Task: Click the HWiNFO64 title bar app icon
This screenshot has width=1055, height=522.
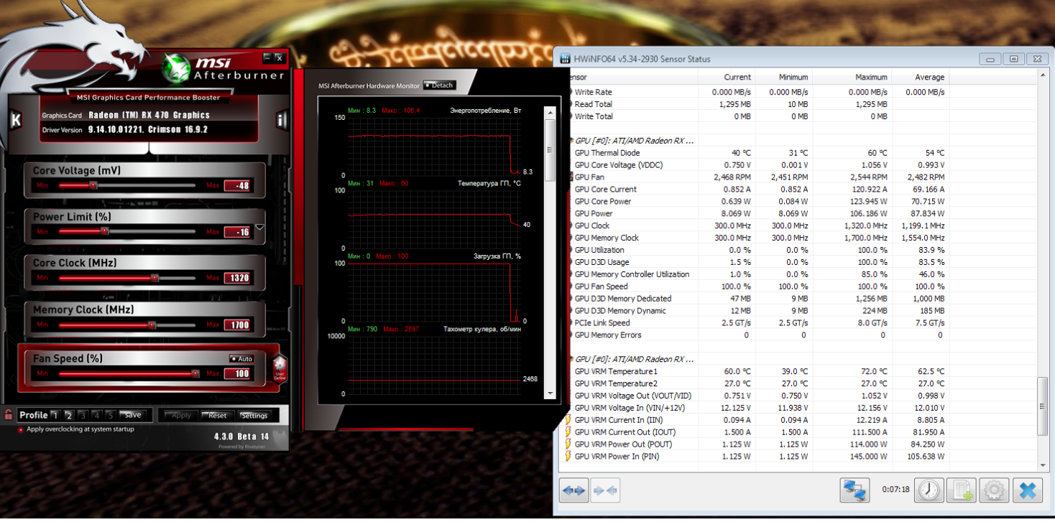Action: [x=564, y=59]
